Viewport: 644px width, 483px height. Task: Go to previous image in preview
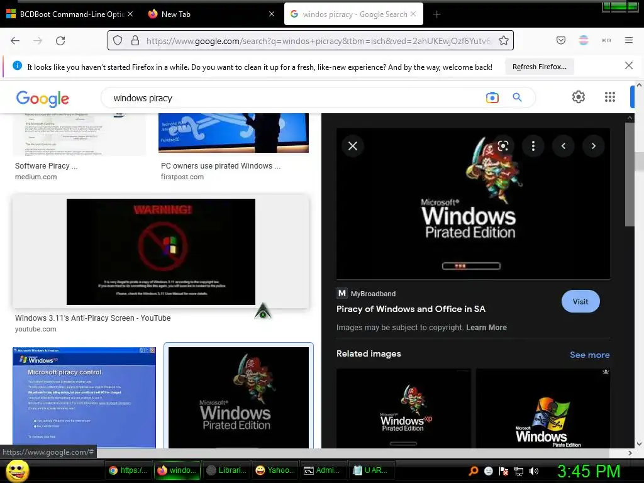tap(563, 146)
